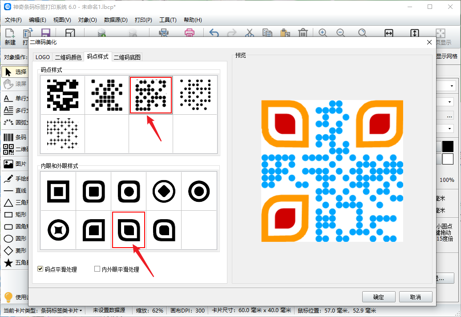Select the 选择 arrow tool
The width and height of the screenshot is (461, 317).
pos(16,72)
